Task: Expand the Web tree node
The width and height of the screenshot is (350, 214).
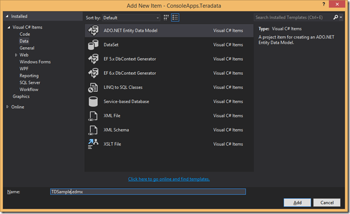Action: [x=16, y=55]
